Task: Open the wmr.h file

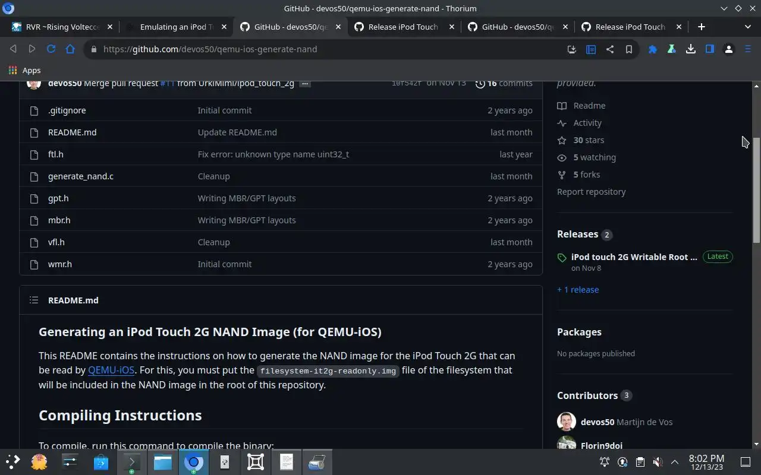Action: [x=59, y=264]
